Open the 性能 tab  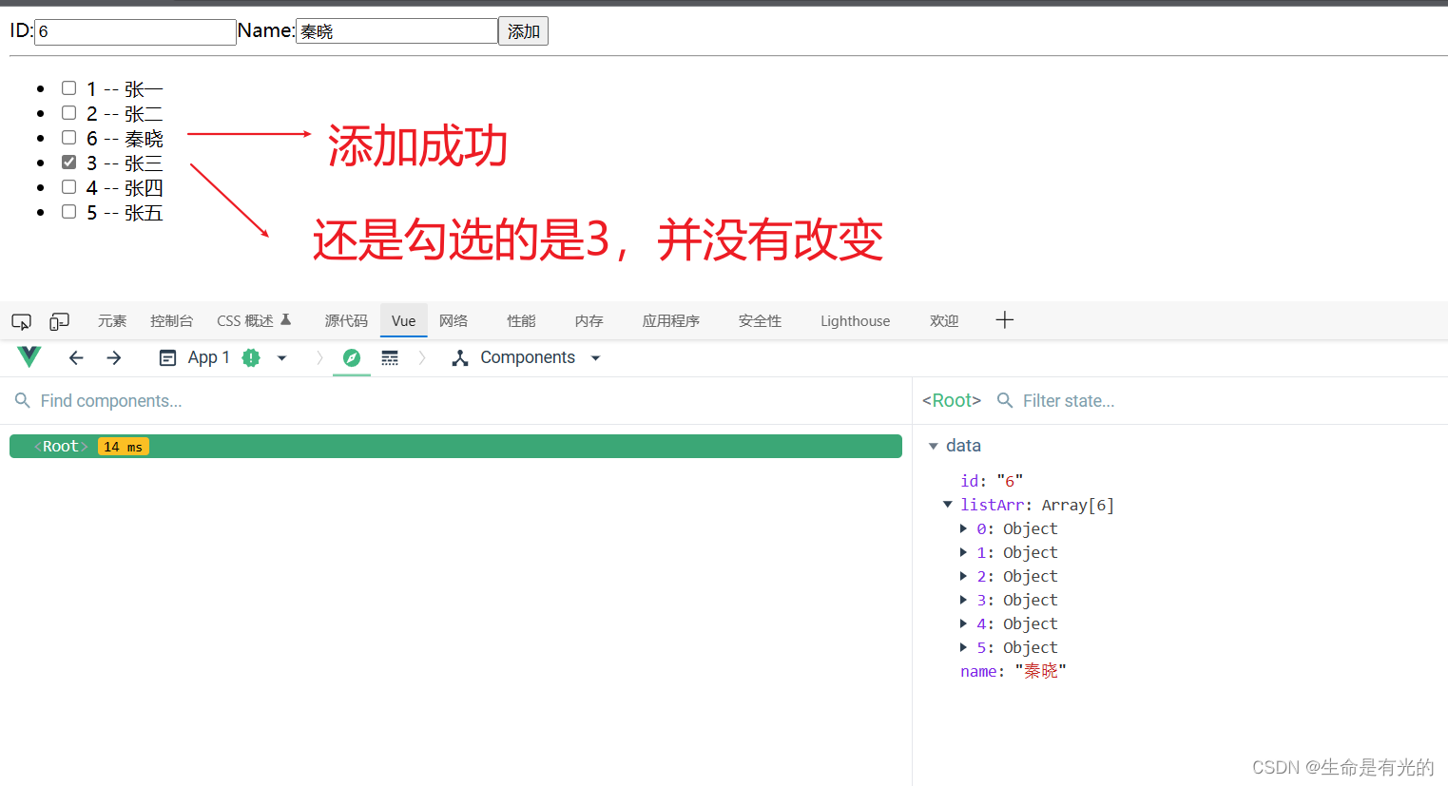(521, 321)
